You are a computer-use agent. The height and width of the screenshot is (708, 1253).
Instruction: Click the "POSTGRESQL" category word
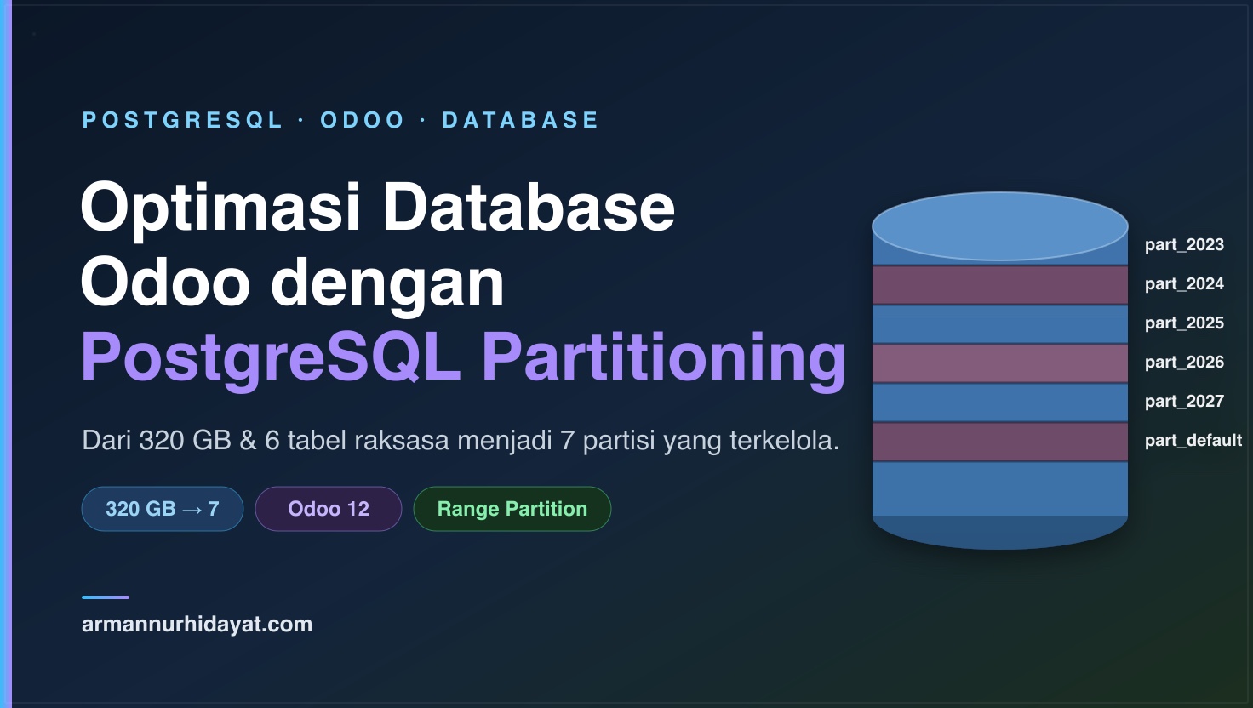coord(182,120)
